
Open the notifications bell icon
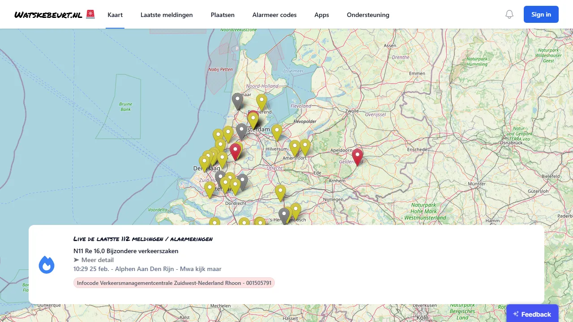(x=509, y=14)
